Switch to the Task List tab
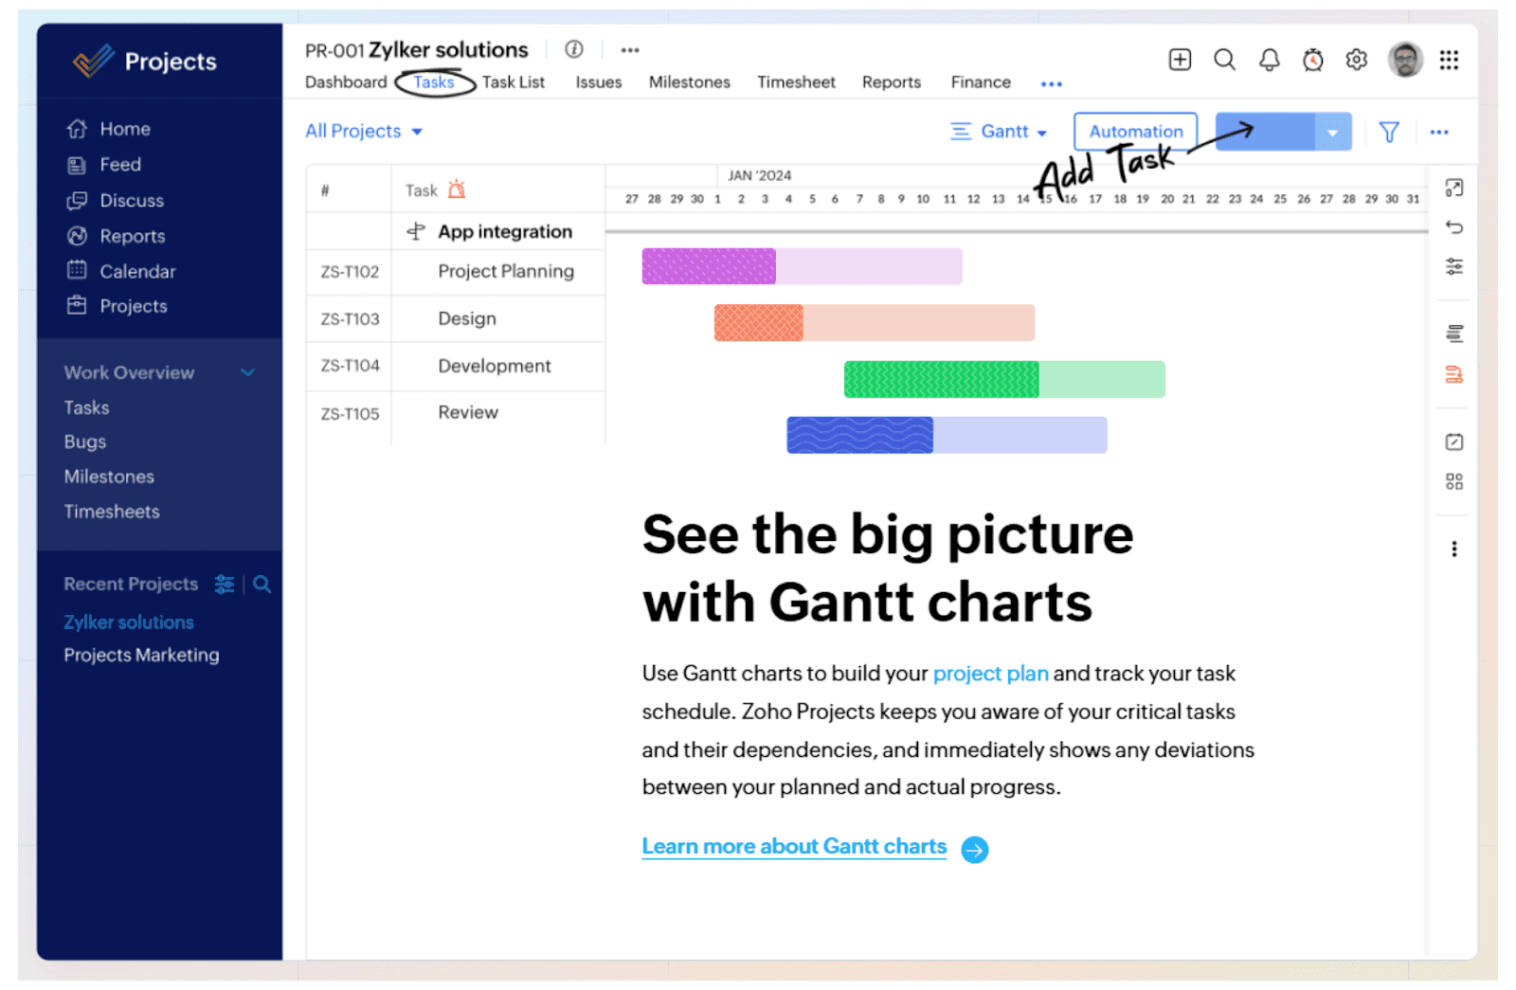1516x990 pixels. 514,82
